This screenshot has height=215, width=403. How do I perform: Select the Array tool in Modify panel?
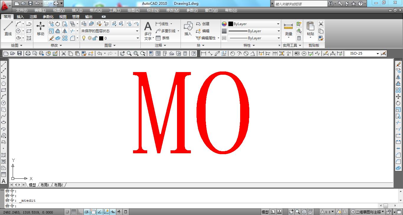click(x=65, y=38)
